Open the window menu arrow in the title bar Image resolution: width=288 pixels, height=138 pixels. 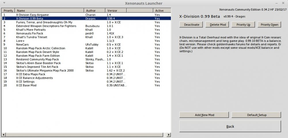pyautogui.click(x=4, y=3)
